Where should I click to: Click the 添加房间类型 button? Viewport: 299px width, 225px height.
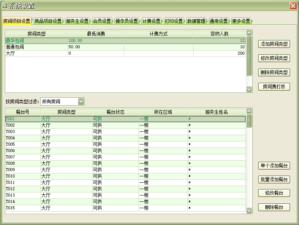click(274, 44)
